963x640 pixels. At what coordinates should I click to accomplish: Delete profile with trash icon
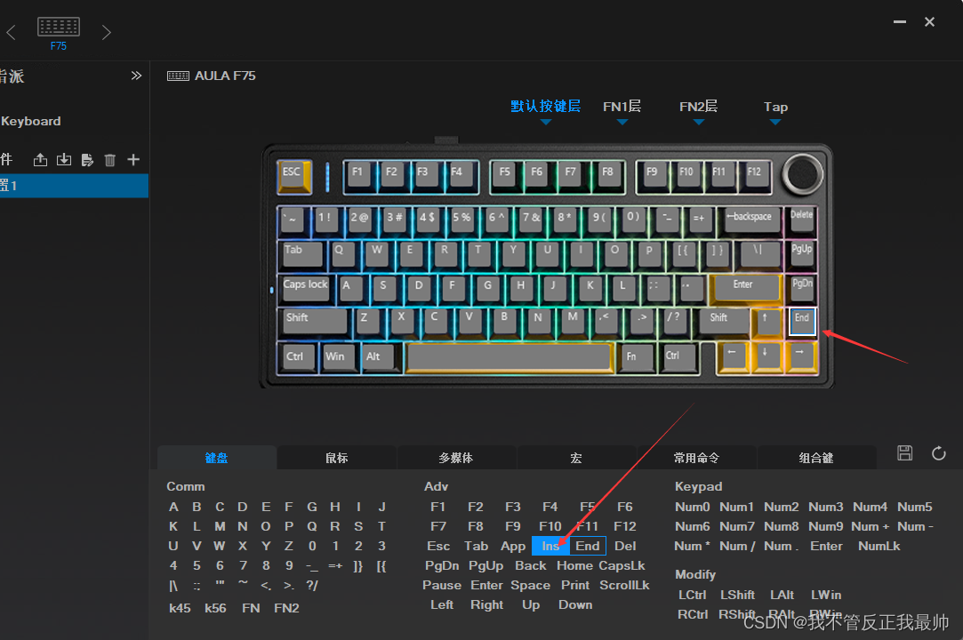tap(110, 160)
